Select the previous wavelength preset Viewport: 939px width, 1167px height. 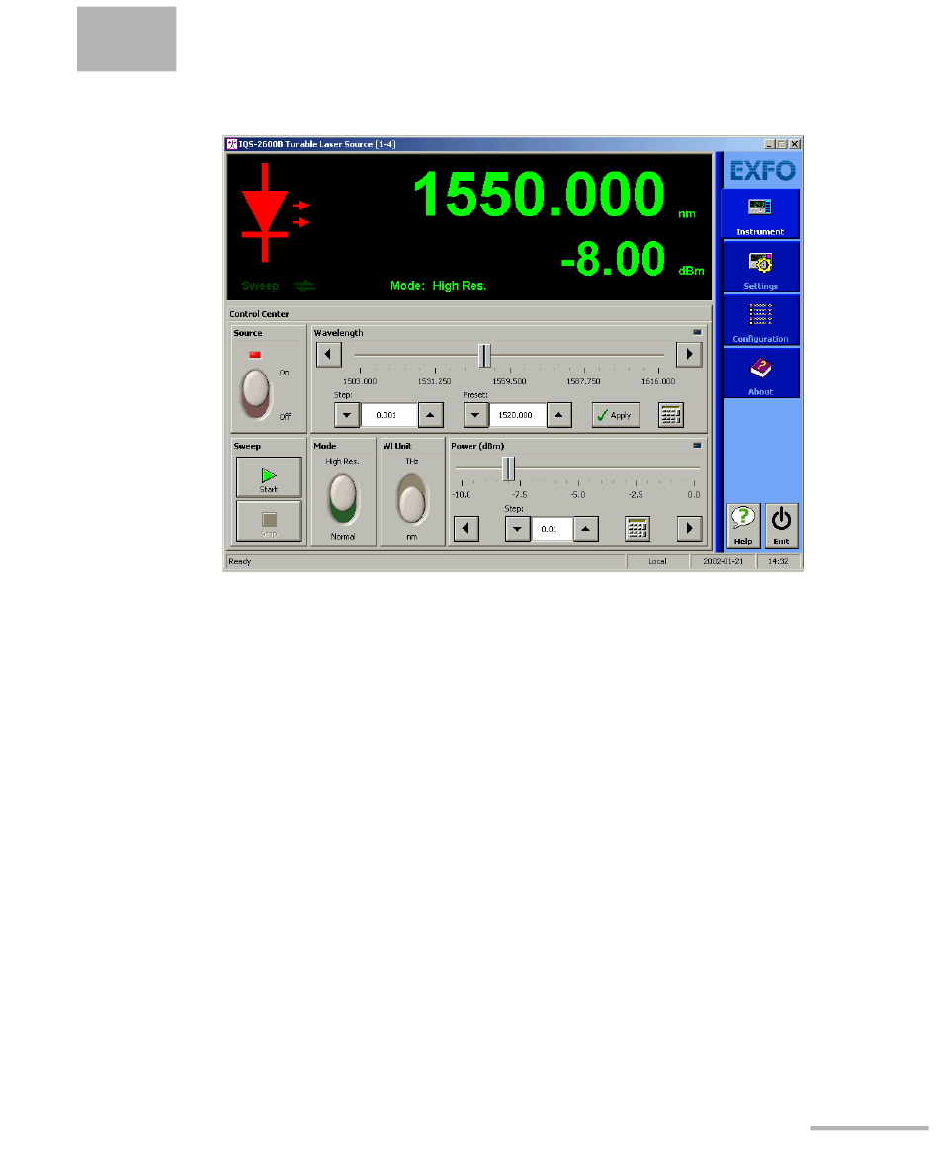coord(475,415)
